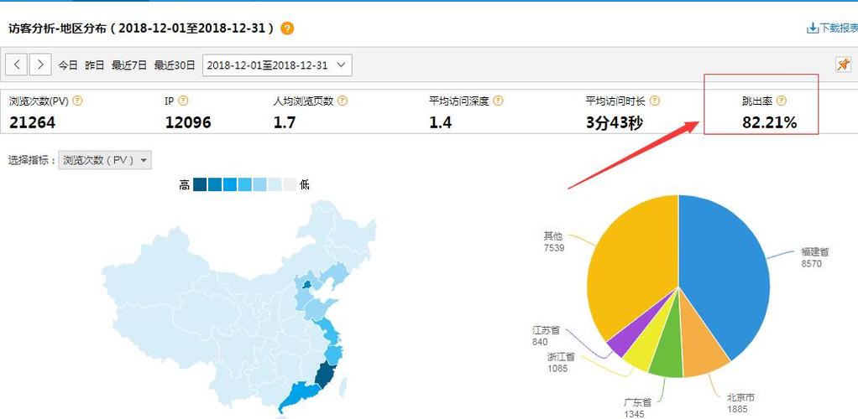Click the 江苏省 840 pie label
This screenshot has width=858, height=419.
click(x=546, y=336)
